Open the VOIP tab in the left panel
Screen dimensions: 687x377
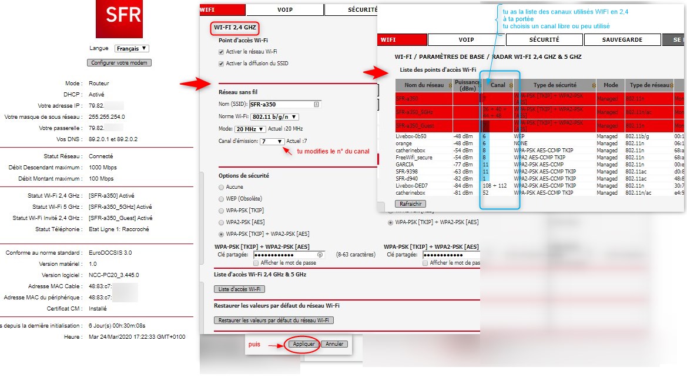(x=285, y=9)
